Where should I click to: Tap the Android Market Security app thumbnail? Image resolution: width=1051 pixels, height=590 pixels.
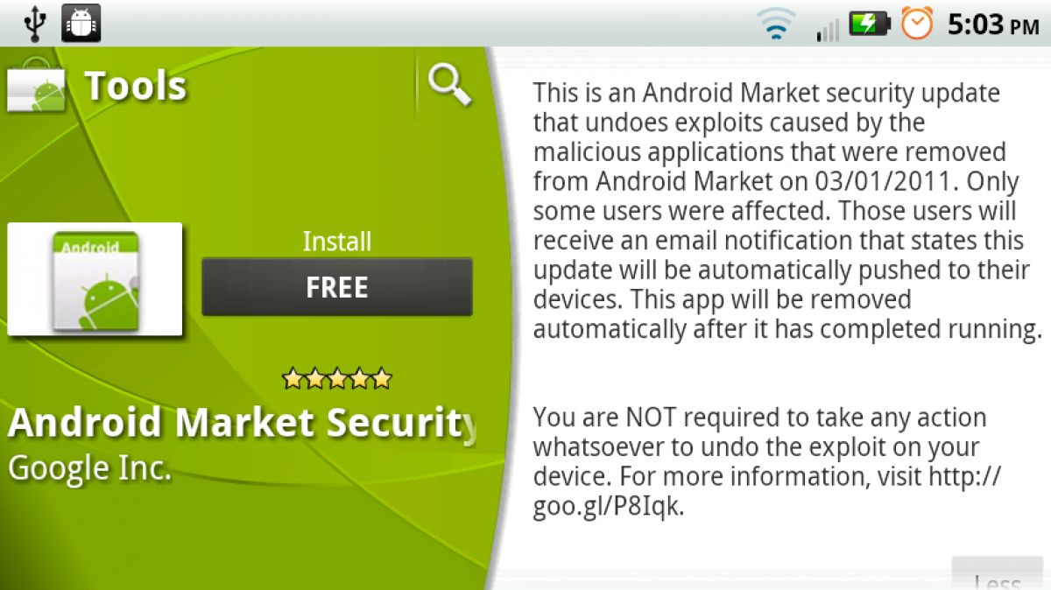(95, 280)
